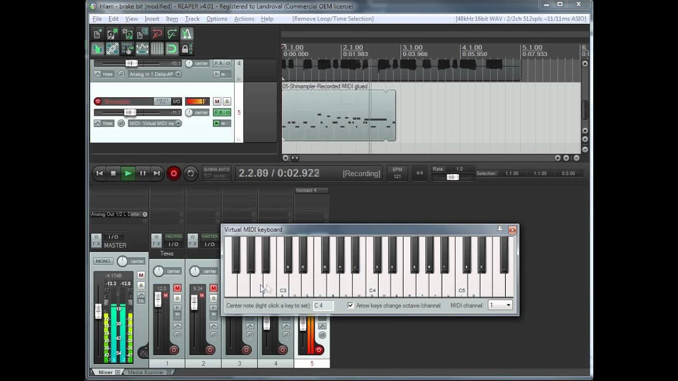
Task: Click the playback Rate slider handle
Action: coord(453,177)
